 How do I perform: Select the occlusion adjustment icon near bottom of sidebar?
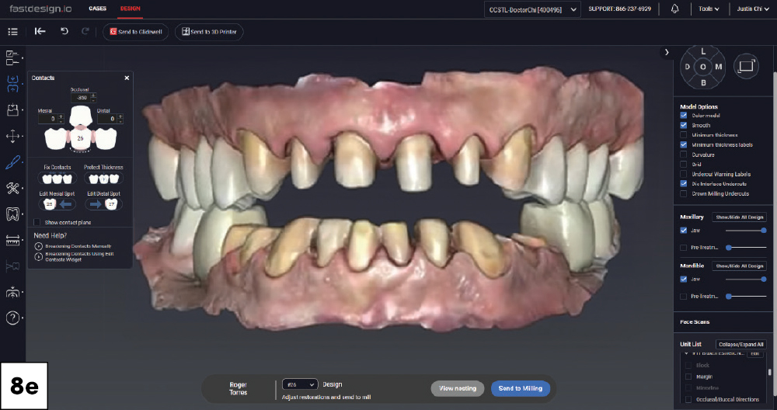12,292
